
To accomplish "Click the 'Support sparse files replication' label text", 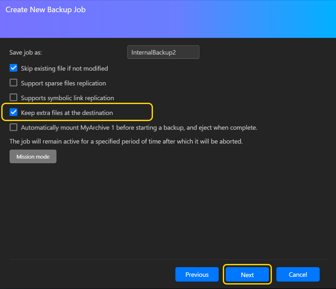I will (63, 83).
